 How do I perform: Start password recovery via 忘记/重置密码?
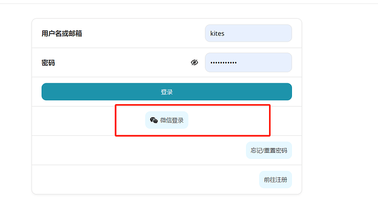269,151
